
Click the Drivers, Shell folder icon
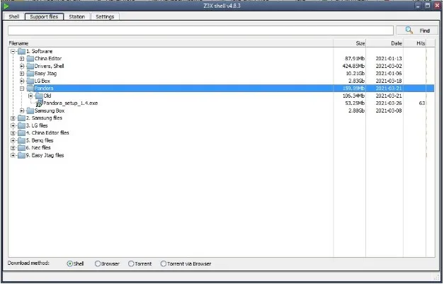point(30,66)
